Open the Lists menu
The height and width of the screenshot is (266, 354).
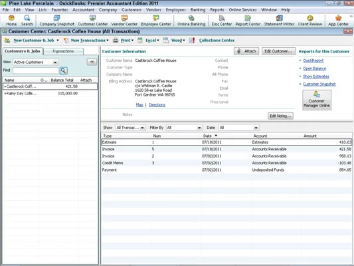(43, 10)
